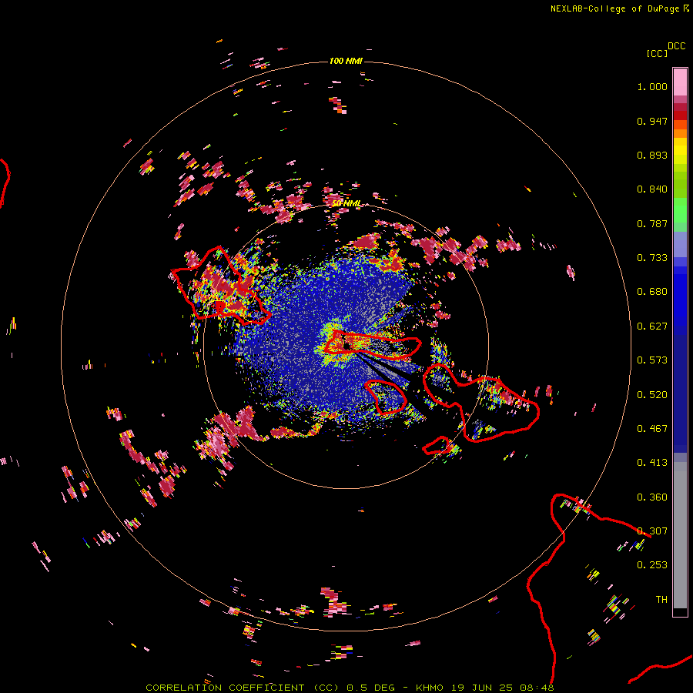Click the 0.627 legend value
Viewport: 693px width, 693px height.
pos(652,326)
